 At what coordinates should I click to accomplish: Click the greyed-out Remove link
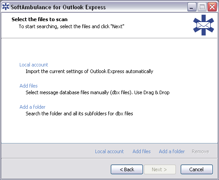(201, 151)
